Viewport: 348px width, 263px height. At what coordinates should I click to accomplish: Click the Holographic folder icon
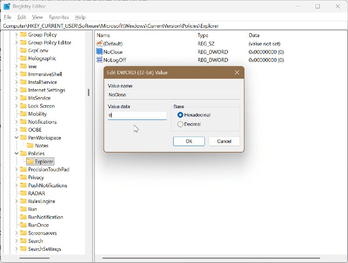23,58
